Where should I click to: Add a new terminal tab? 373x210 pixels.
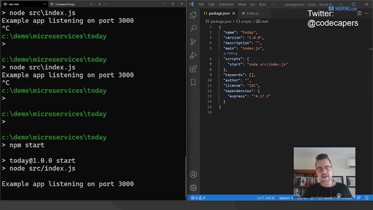pos(100,4)
